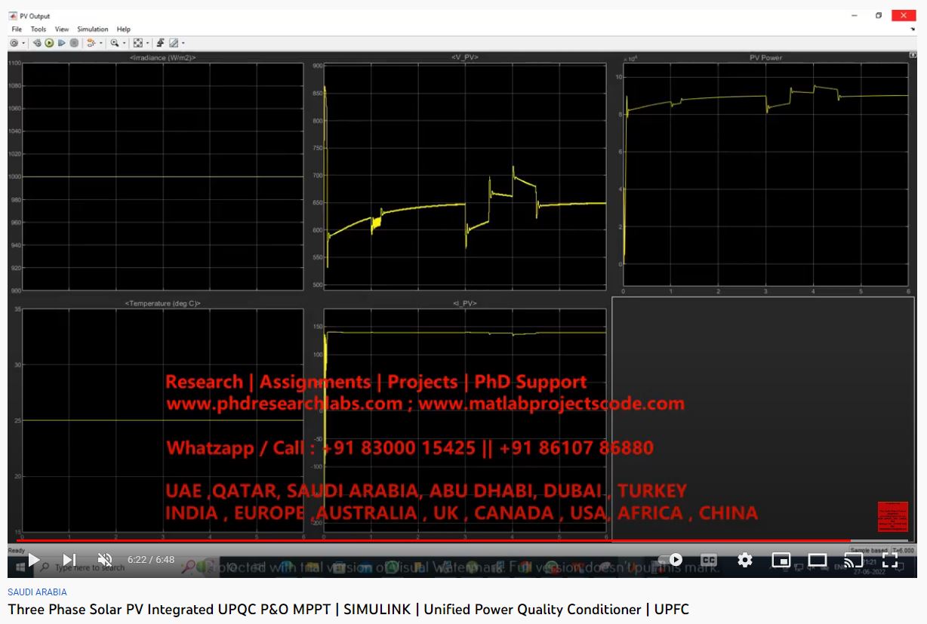927x624 pixels.
Task: Expand the configuration properties dropdown arrow
Action: click(x=23, y=43)
